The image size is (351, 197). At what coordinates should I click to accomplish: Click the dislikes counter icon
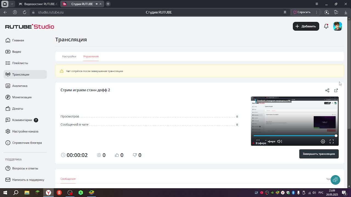tap(135, 155)
